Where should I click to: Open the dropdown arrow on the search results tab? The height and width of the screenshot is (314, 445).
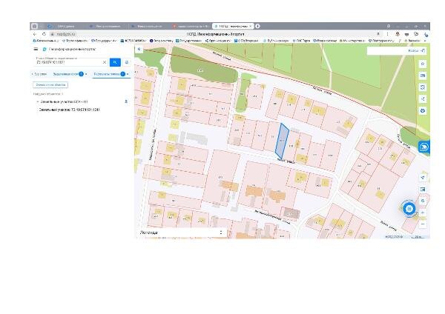pos(128,74)
